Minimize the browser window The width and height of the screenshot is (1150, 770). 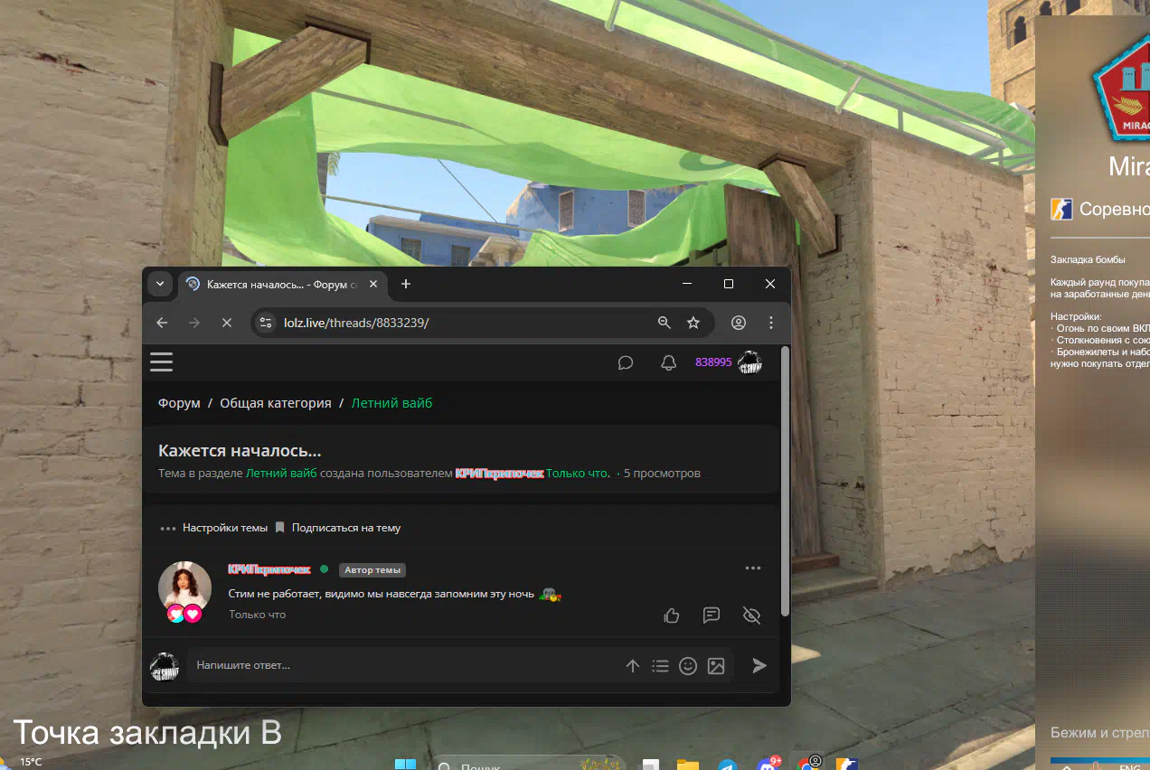pos(686,284)
